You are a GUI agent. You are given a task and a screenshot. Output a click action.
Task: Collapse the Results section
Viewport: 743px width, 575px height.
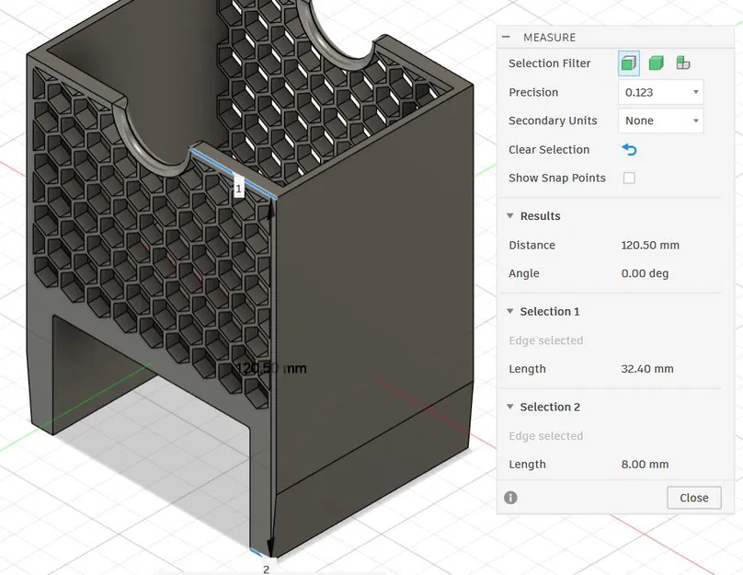point(510,216)
